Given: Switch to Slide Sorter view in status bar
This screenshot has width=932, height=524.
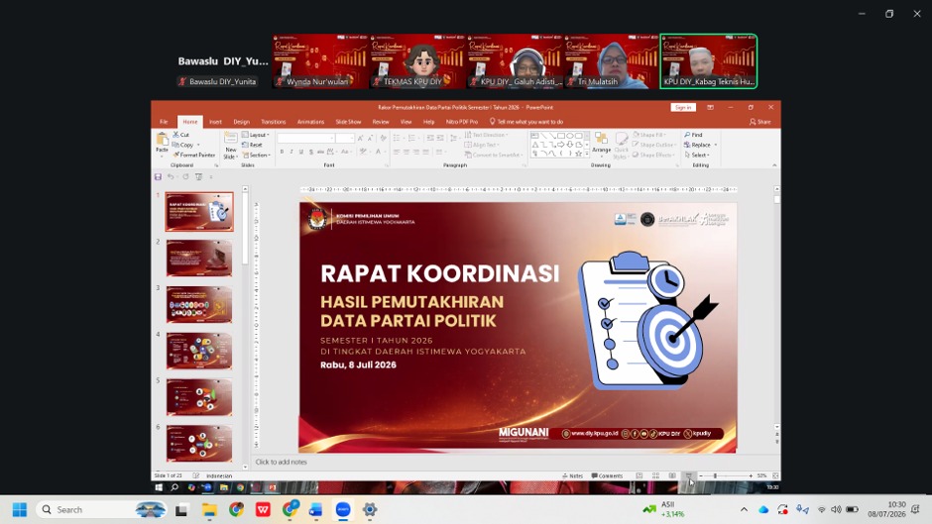Looking at the screenshot, I should (655, 475).
